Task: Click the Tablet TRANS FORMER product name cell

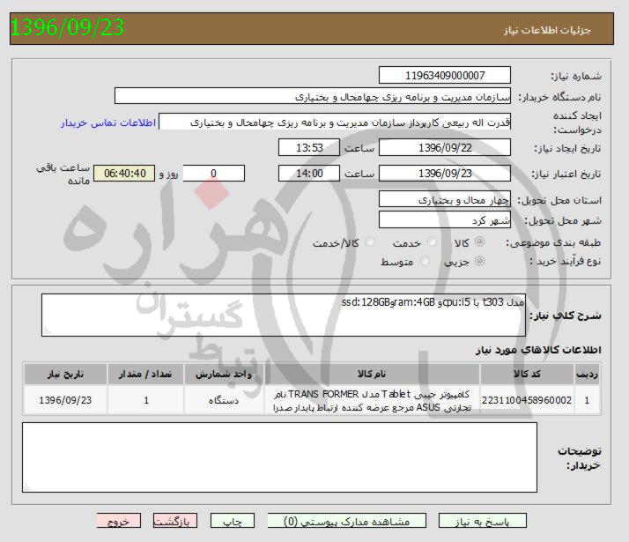Action: pyautogui.click(x=372, y=400)
